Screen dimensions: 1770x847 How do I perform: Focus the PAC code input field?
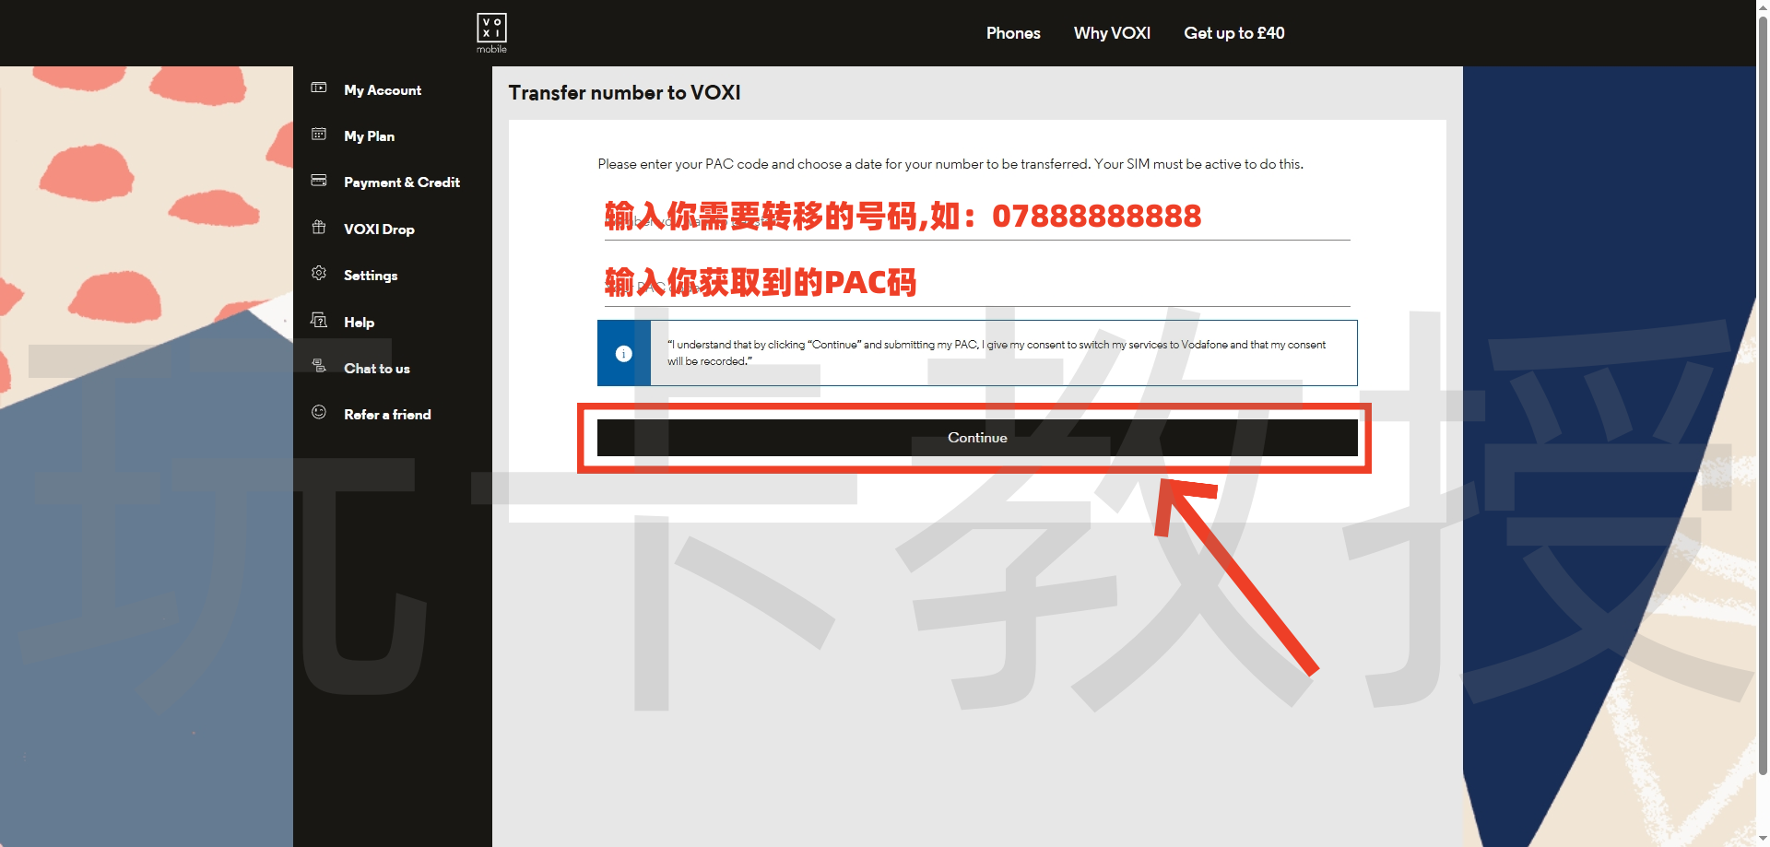pos(977,286)
